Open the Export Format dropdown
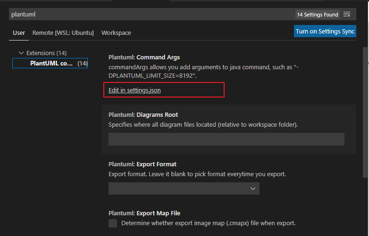This screenshot has width=369, height=236. (x=184, y=188)
